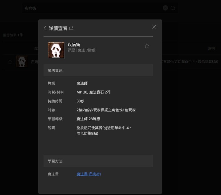The width and height of the screenshot is (221, 195).
Task: Click the 學習等級 label
Action: click(x=55, y=119)
